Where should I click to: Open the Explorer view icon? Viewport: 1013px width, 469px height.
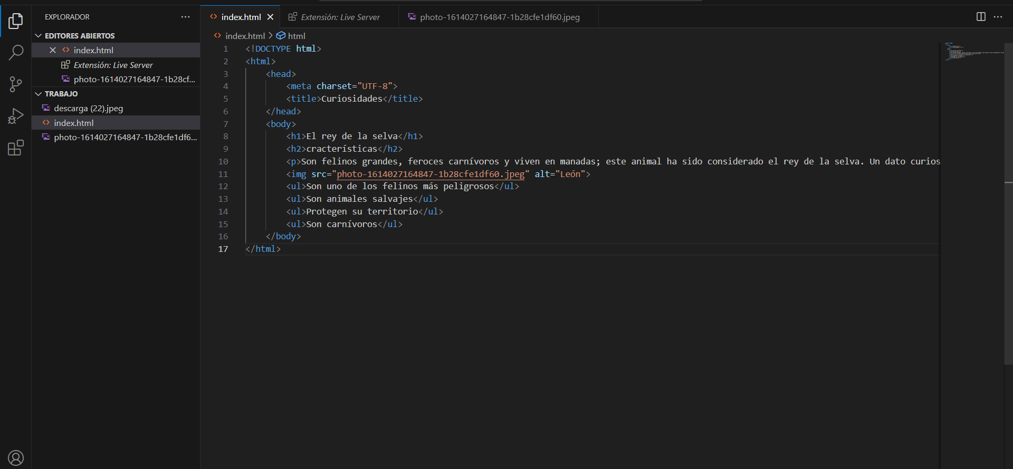[x=16, y=21]
